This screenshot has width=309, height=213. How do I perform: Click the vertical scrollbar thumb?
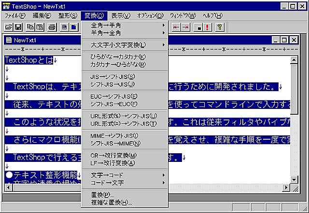[294, 89]
